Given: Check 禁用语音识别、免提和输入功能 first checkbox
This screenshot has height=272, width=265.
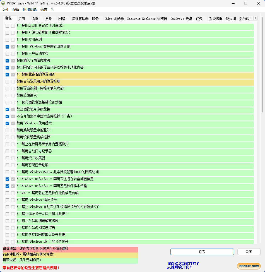Looking at the screenshot, I should 7,88.
